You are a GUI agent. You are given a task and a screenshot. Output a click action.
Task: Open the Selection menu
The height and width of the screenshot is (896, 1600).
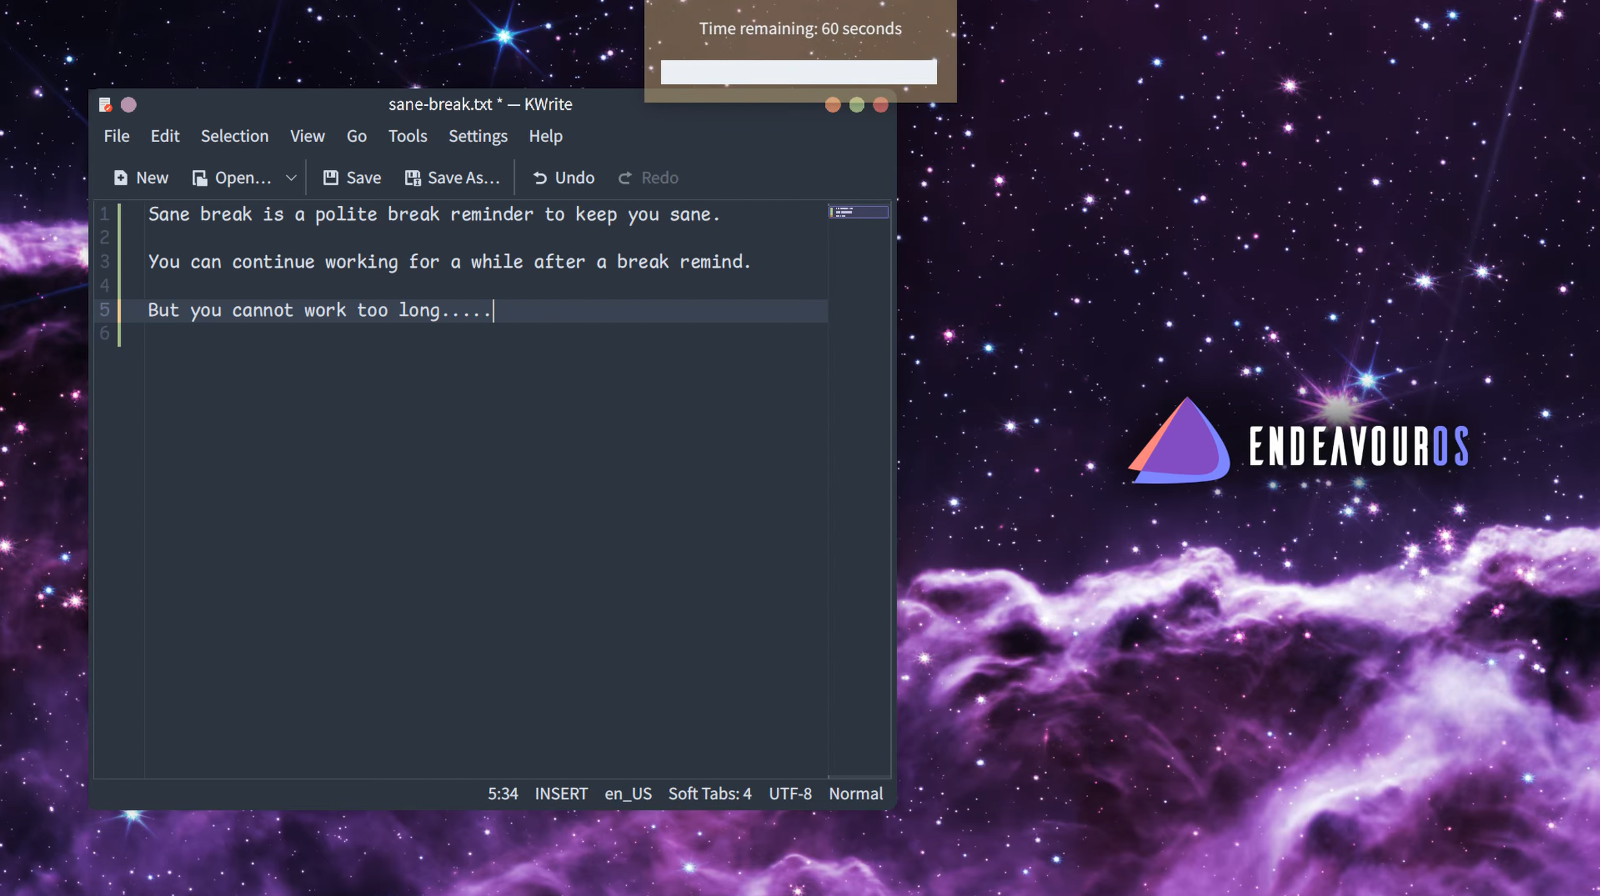pyautogui.click(x=235, y=136)
